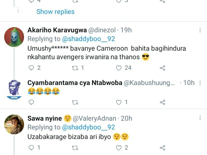Like Akariho Karavugwa's avengers tweet
Viewport: 207px width, 155px height.
click(119, 68)
